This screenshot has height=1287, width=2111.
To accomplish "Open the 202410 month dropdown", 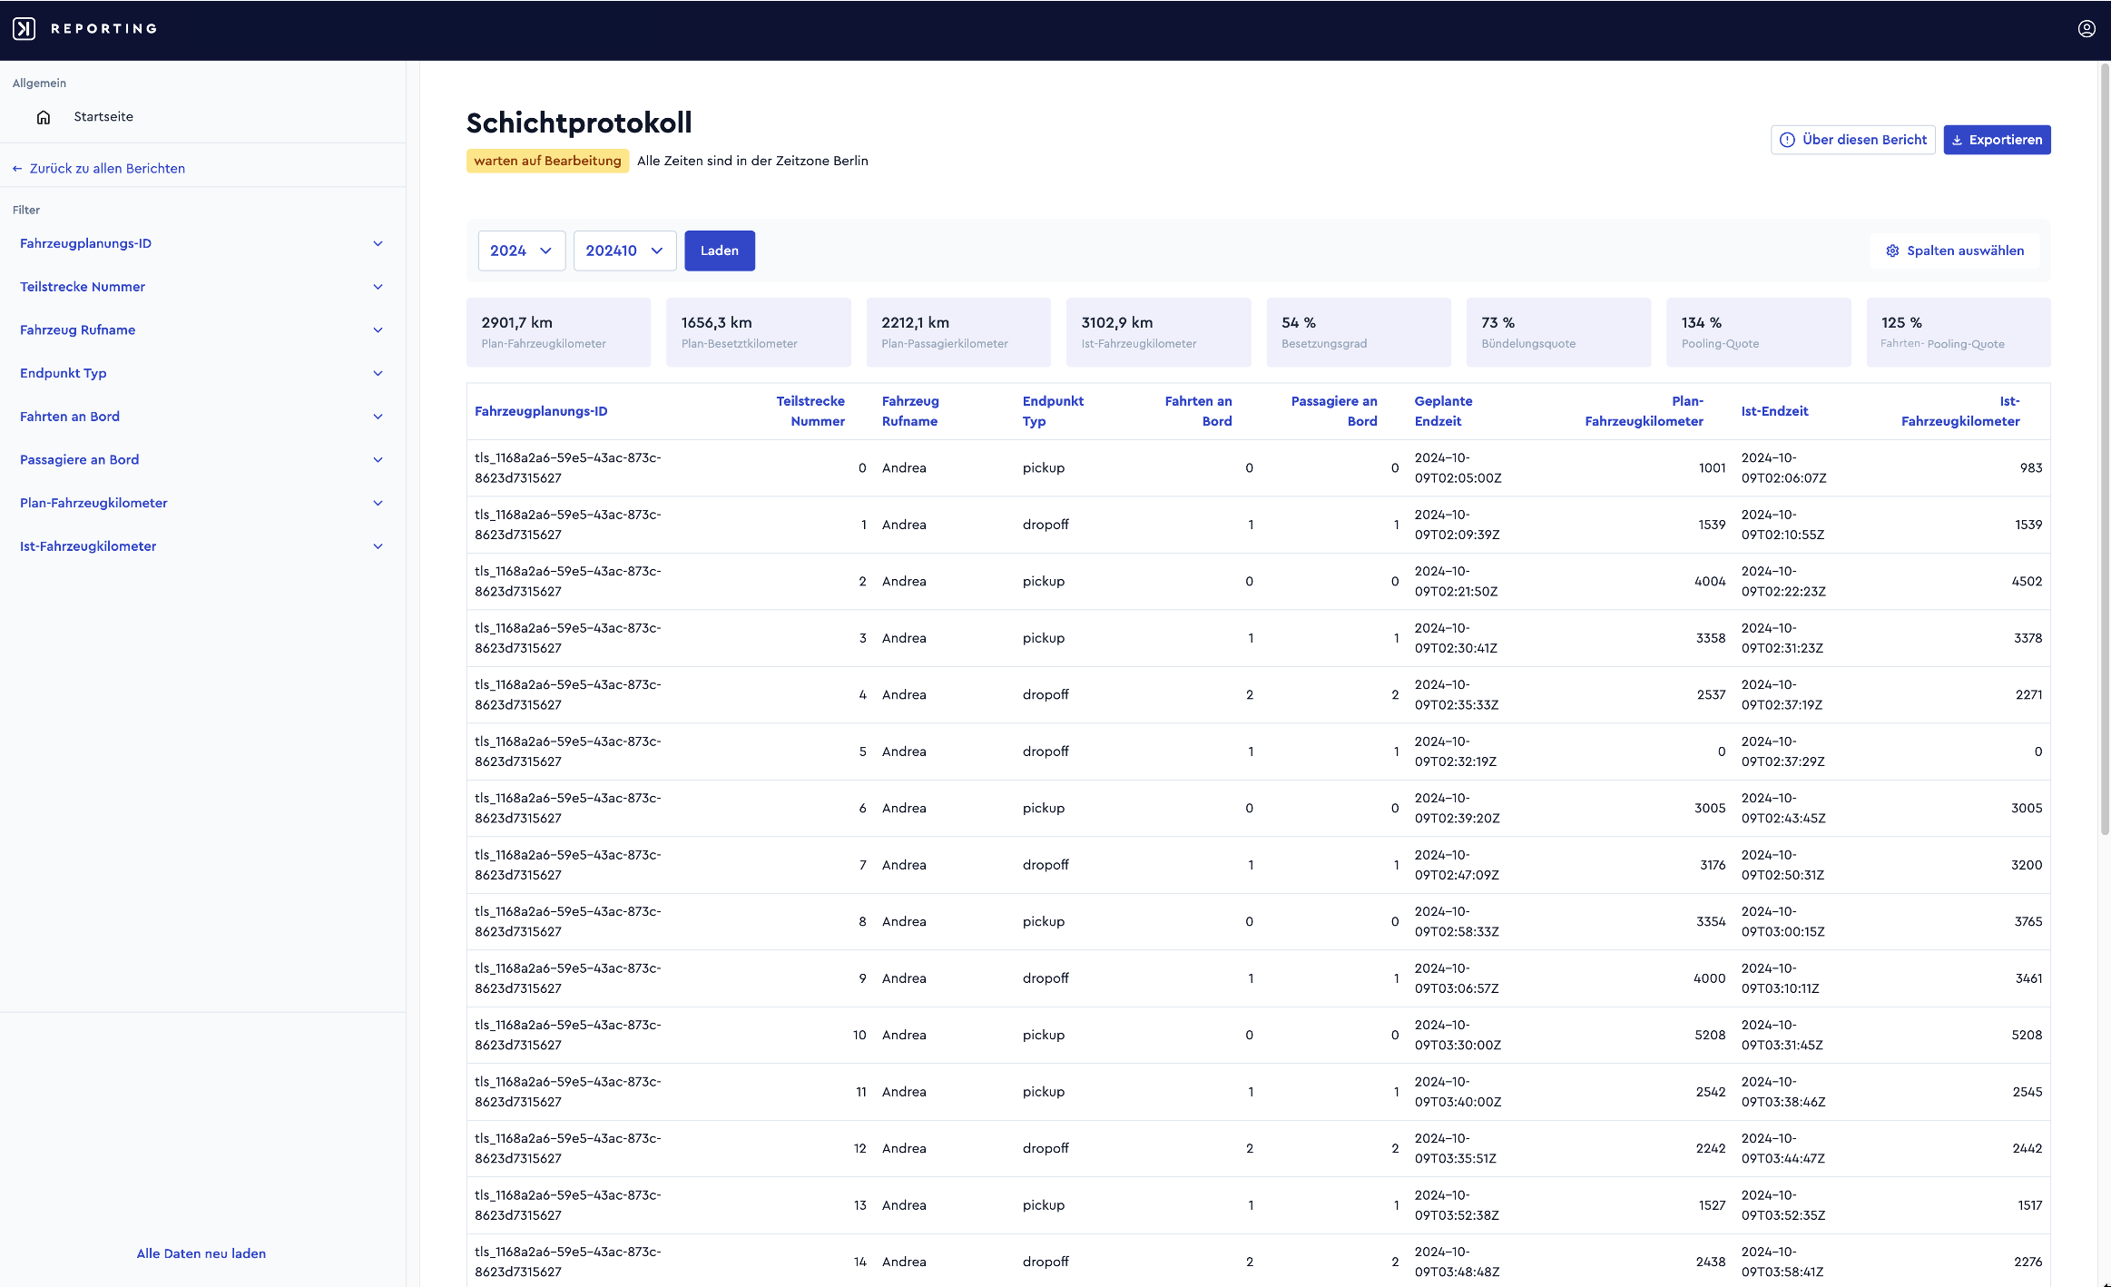I will click(x=624, y=251).
